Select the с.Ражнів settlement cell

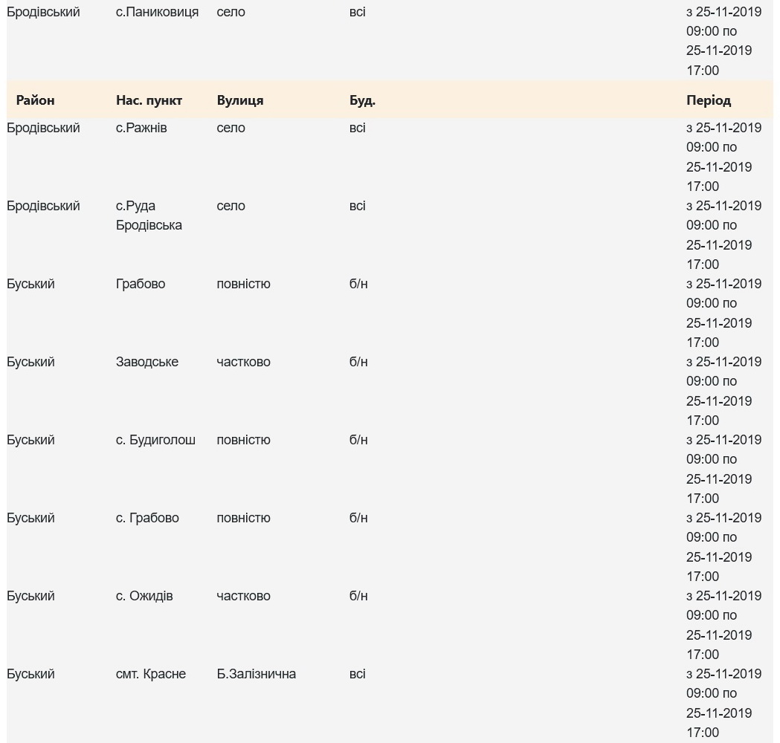(141, 128)
